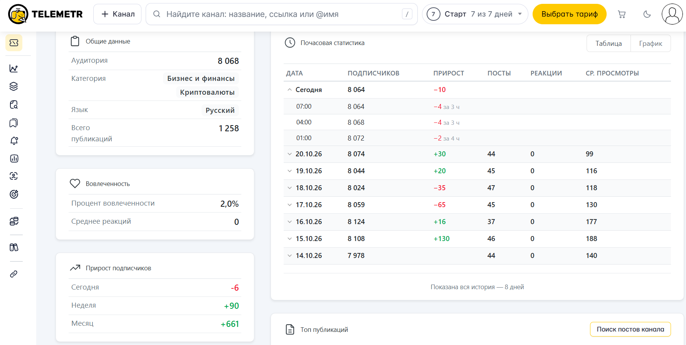Open the bar chart sidebar icon
686x345 pixels.
click(x=14, y=159)
